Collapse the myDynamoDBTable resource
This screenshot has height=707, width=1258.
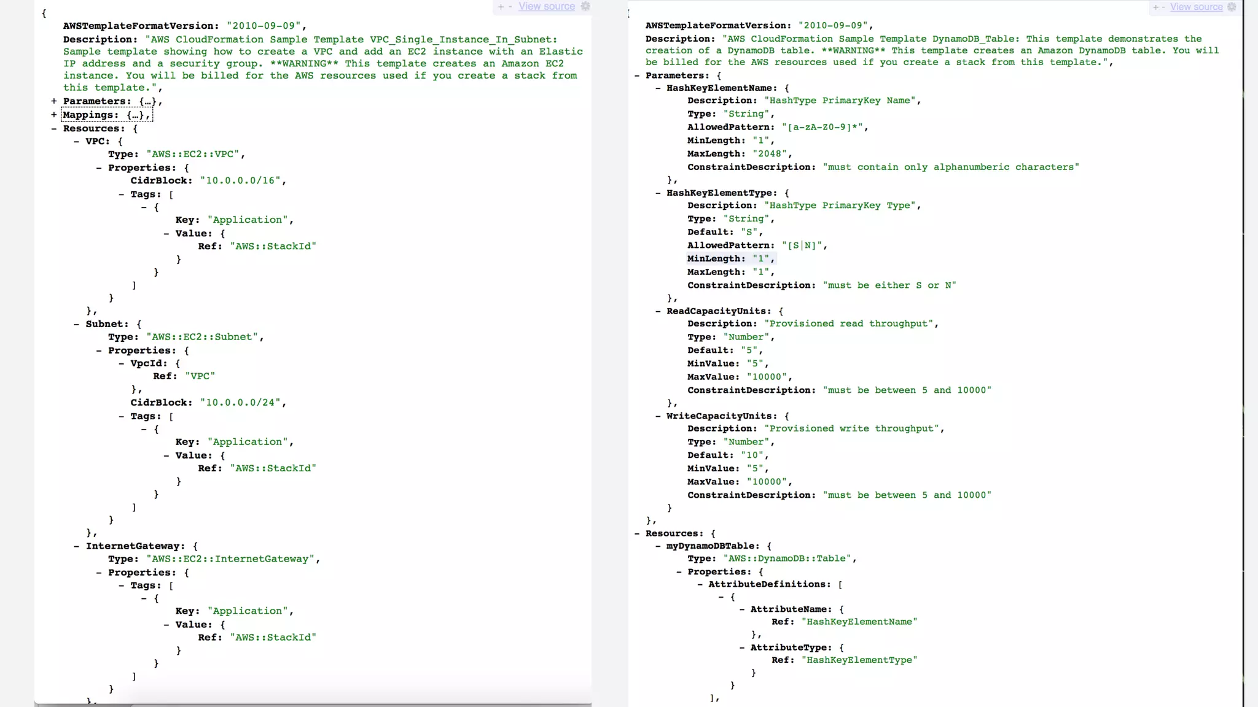coord(658,546)
